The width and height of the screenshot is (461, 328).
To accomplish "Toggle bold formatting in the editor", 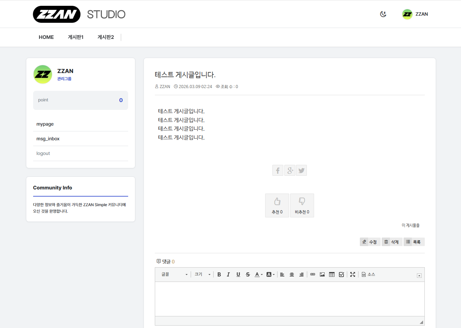I will click(219, 274).
